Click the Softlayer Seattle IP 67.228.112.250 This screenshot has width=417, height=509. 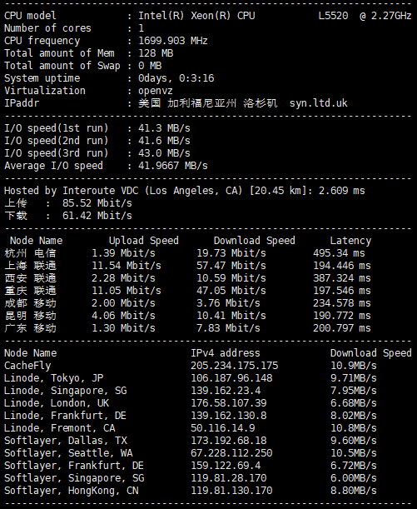pos(231,453)
